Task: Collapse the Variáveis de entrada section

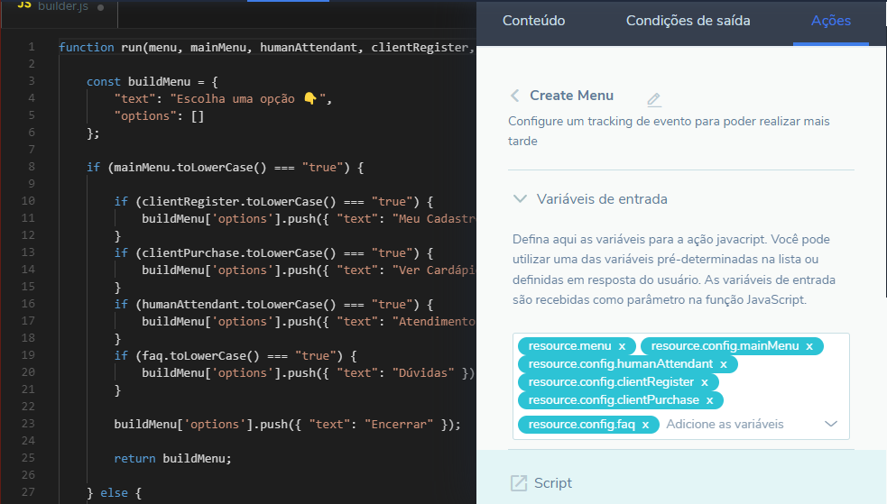Action: coord(521,199)
